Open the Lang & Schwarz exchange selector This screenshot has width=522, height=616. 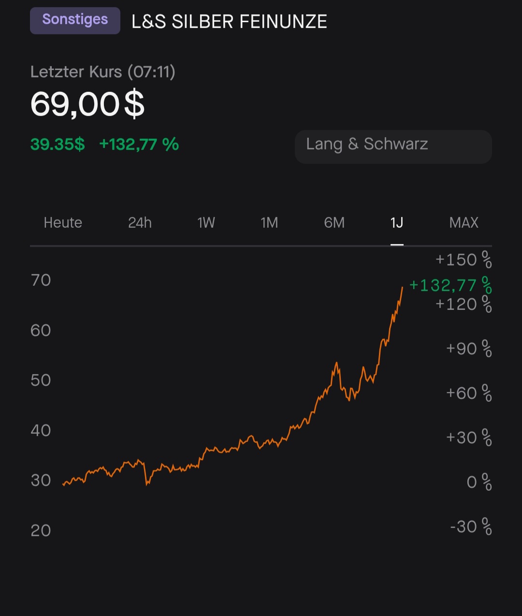point(393,146)
